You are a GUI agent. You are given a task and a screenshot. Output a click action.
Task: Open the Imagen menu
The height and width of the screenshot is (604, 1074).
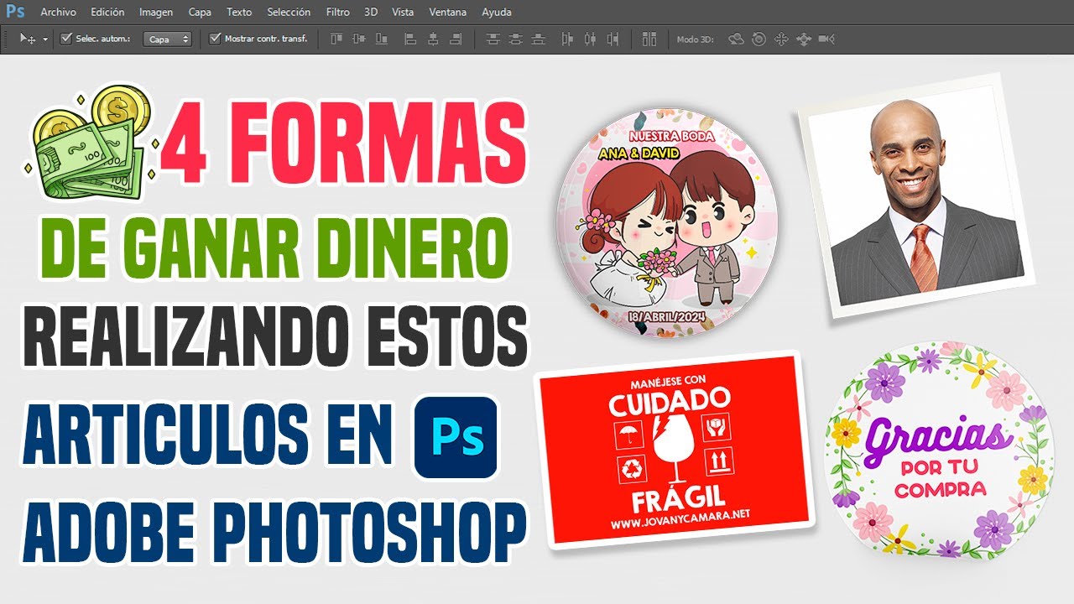[x=156, y=13]
